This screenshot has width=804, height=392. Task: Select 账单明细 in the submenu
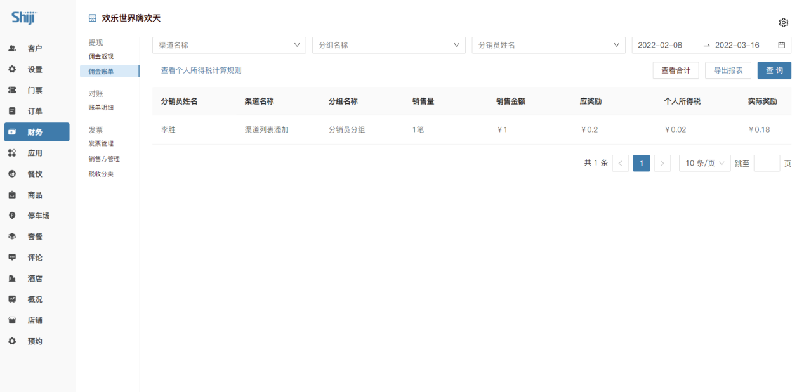(101, 108)
